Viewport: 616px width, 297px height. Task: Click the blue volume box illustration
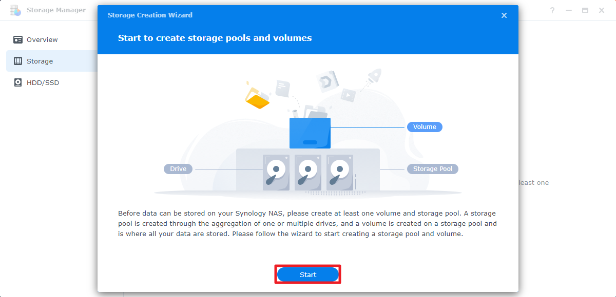(310, 133)
